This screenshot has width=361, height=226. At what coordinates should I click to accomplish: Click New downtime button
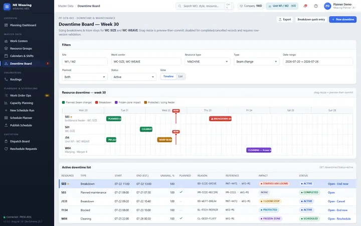[x=342, y=20]
